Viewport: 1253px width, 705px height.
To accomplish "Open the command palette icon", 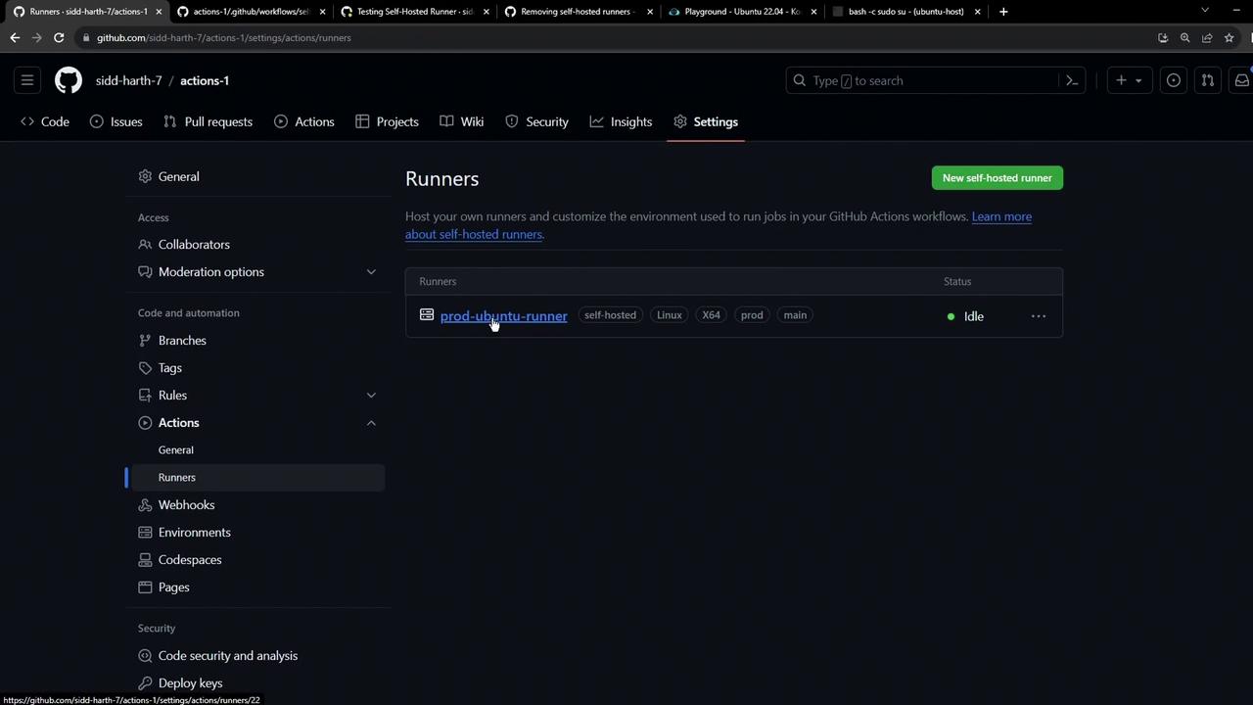I will coord(1072,80).
